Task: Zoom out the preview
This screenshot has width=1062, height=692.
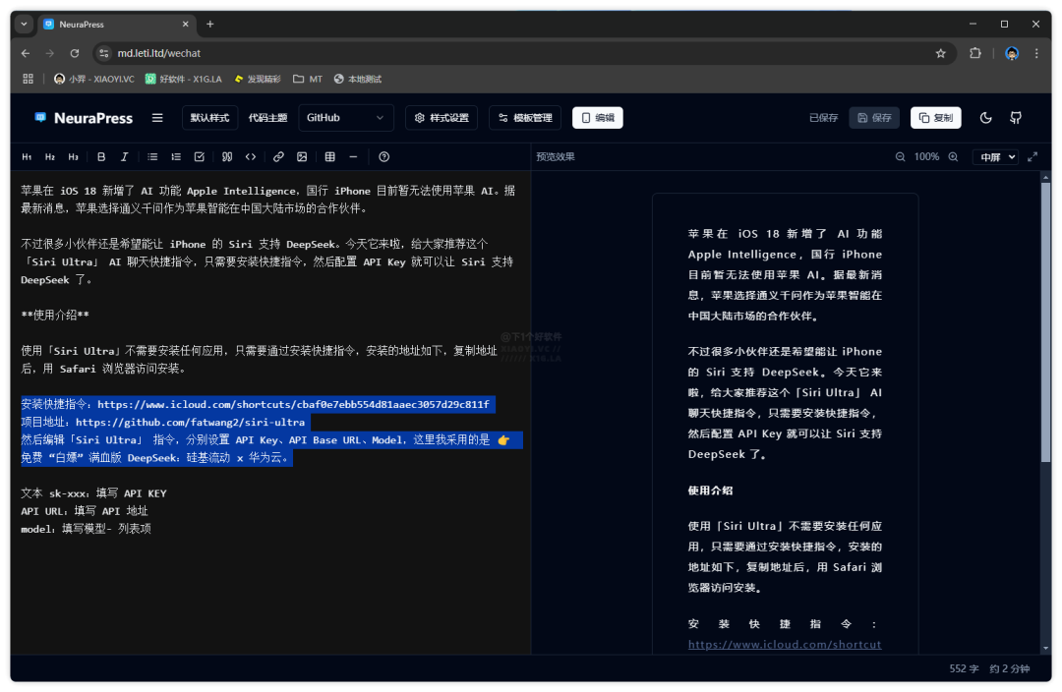Action: coord(900,157)
